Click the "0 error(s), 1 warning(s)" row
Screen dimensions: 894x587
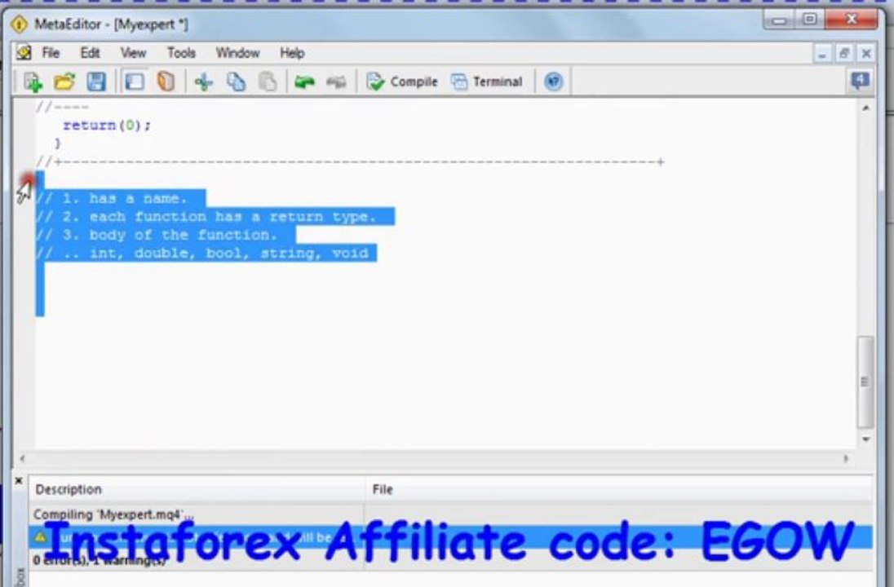[x=450, y=561]
